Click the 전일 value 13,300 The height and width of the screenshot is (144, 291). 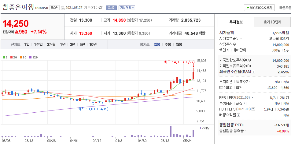(86, 20)
